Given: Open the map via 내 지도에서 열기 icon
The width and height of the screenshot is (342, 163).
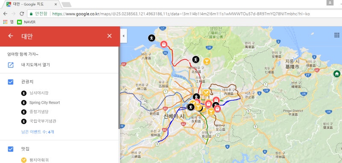Looking at the screenshot, I should pyautogui.click(x=11, y=65).
